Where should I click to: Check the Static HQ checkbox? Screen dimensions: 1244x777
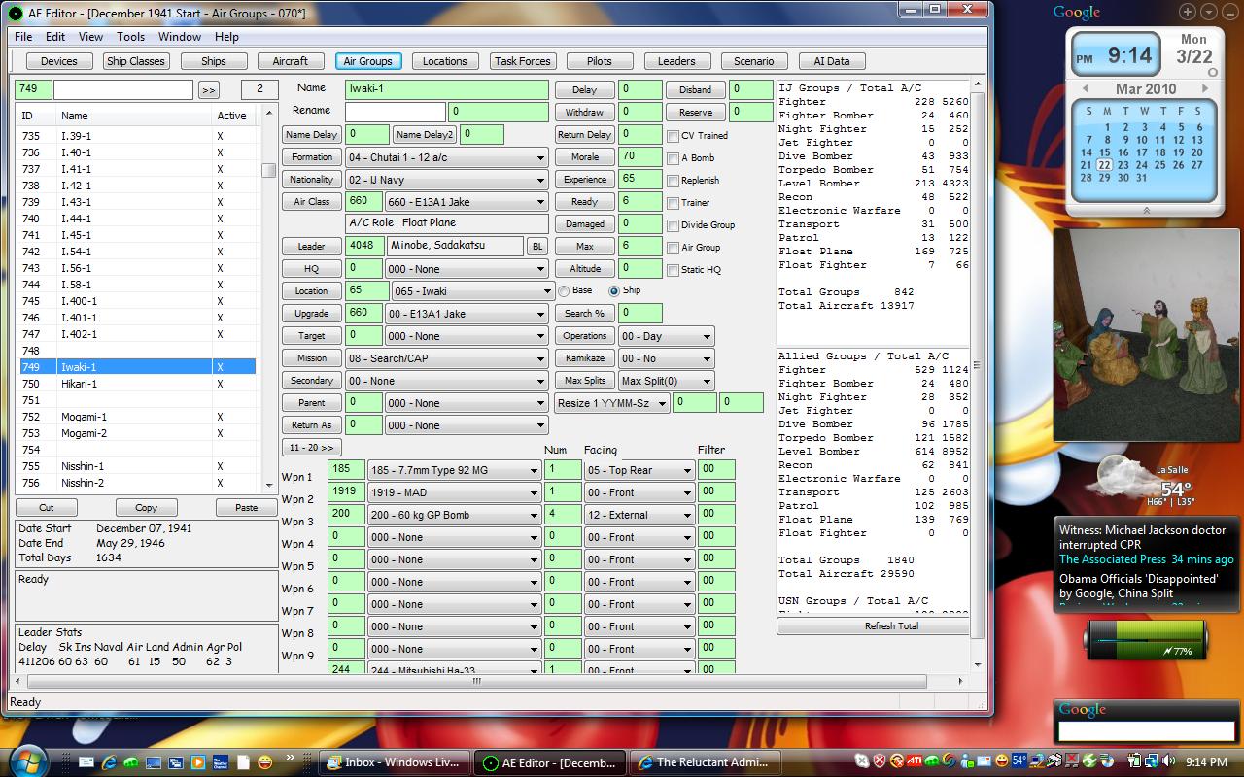click(674, 270)
